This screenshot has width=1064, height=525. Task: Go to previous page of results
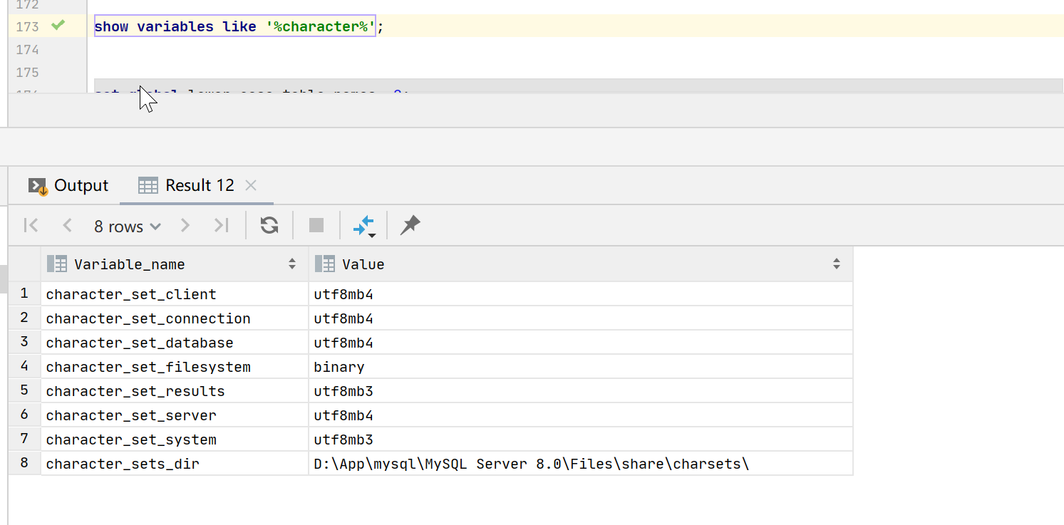(x=67, y=226)
